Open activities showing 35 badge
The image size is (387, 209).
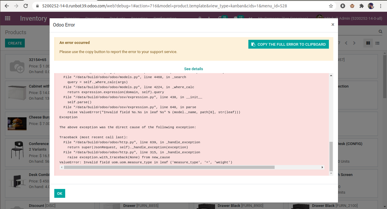tap(223, 18)
